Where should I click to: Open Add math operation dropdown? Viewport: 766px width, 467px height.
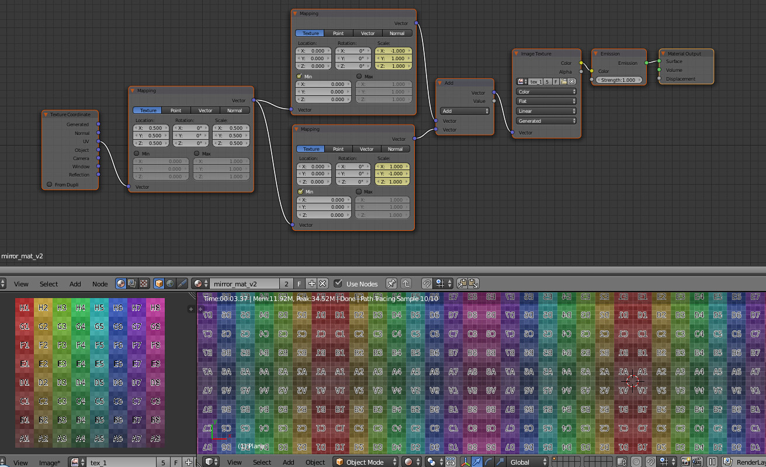[x=465, y=111]
